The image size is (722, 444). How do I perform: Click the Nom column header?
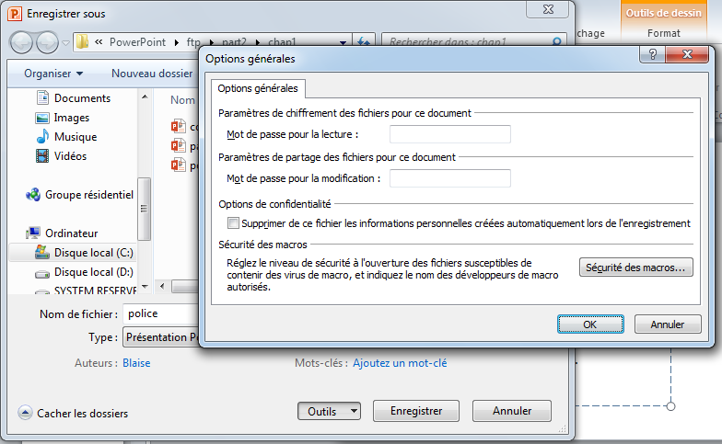(x=182, y=99)
